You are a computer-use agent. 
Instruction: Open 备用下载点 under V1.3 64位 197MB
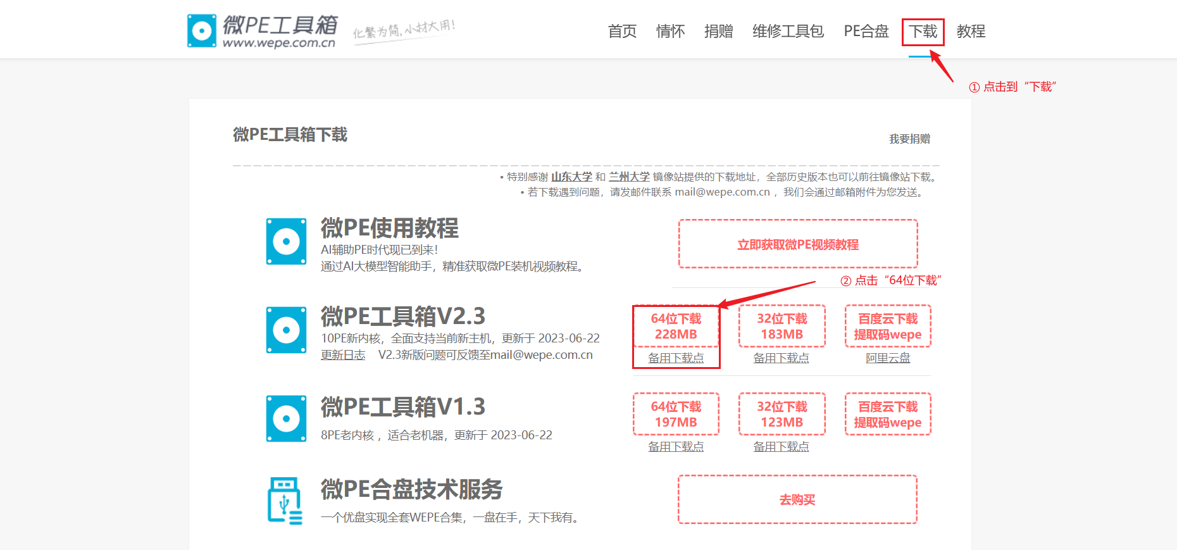pos(676,447)
